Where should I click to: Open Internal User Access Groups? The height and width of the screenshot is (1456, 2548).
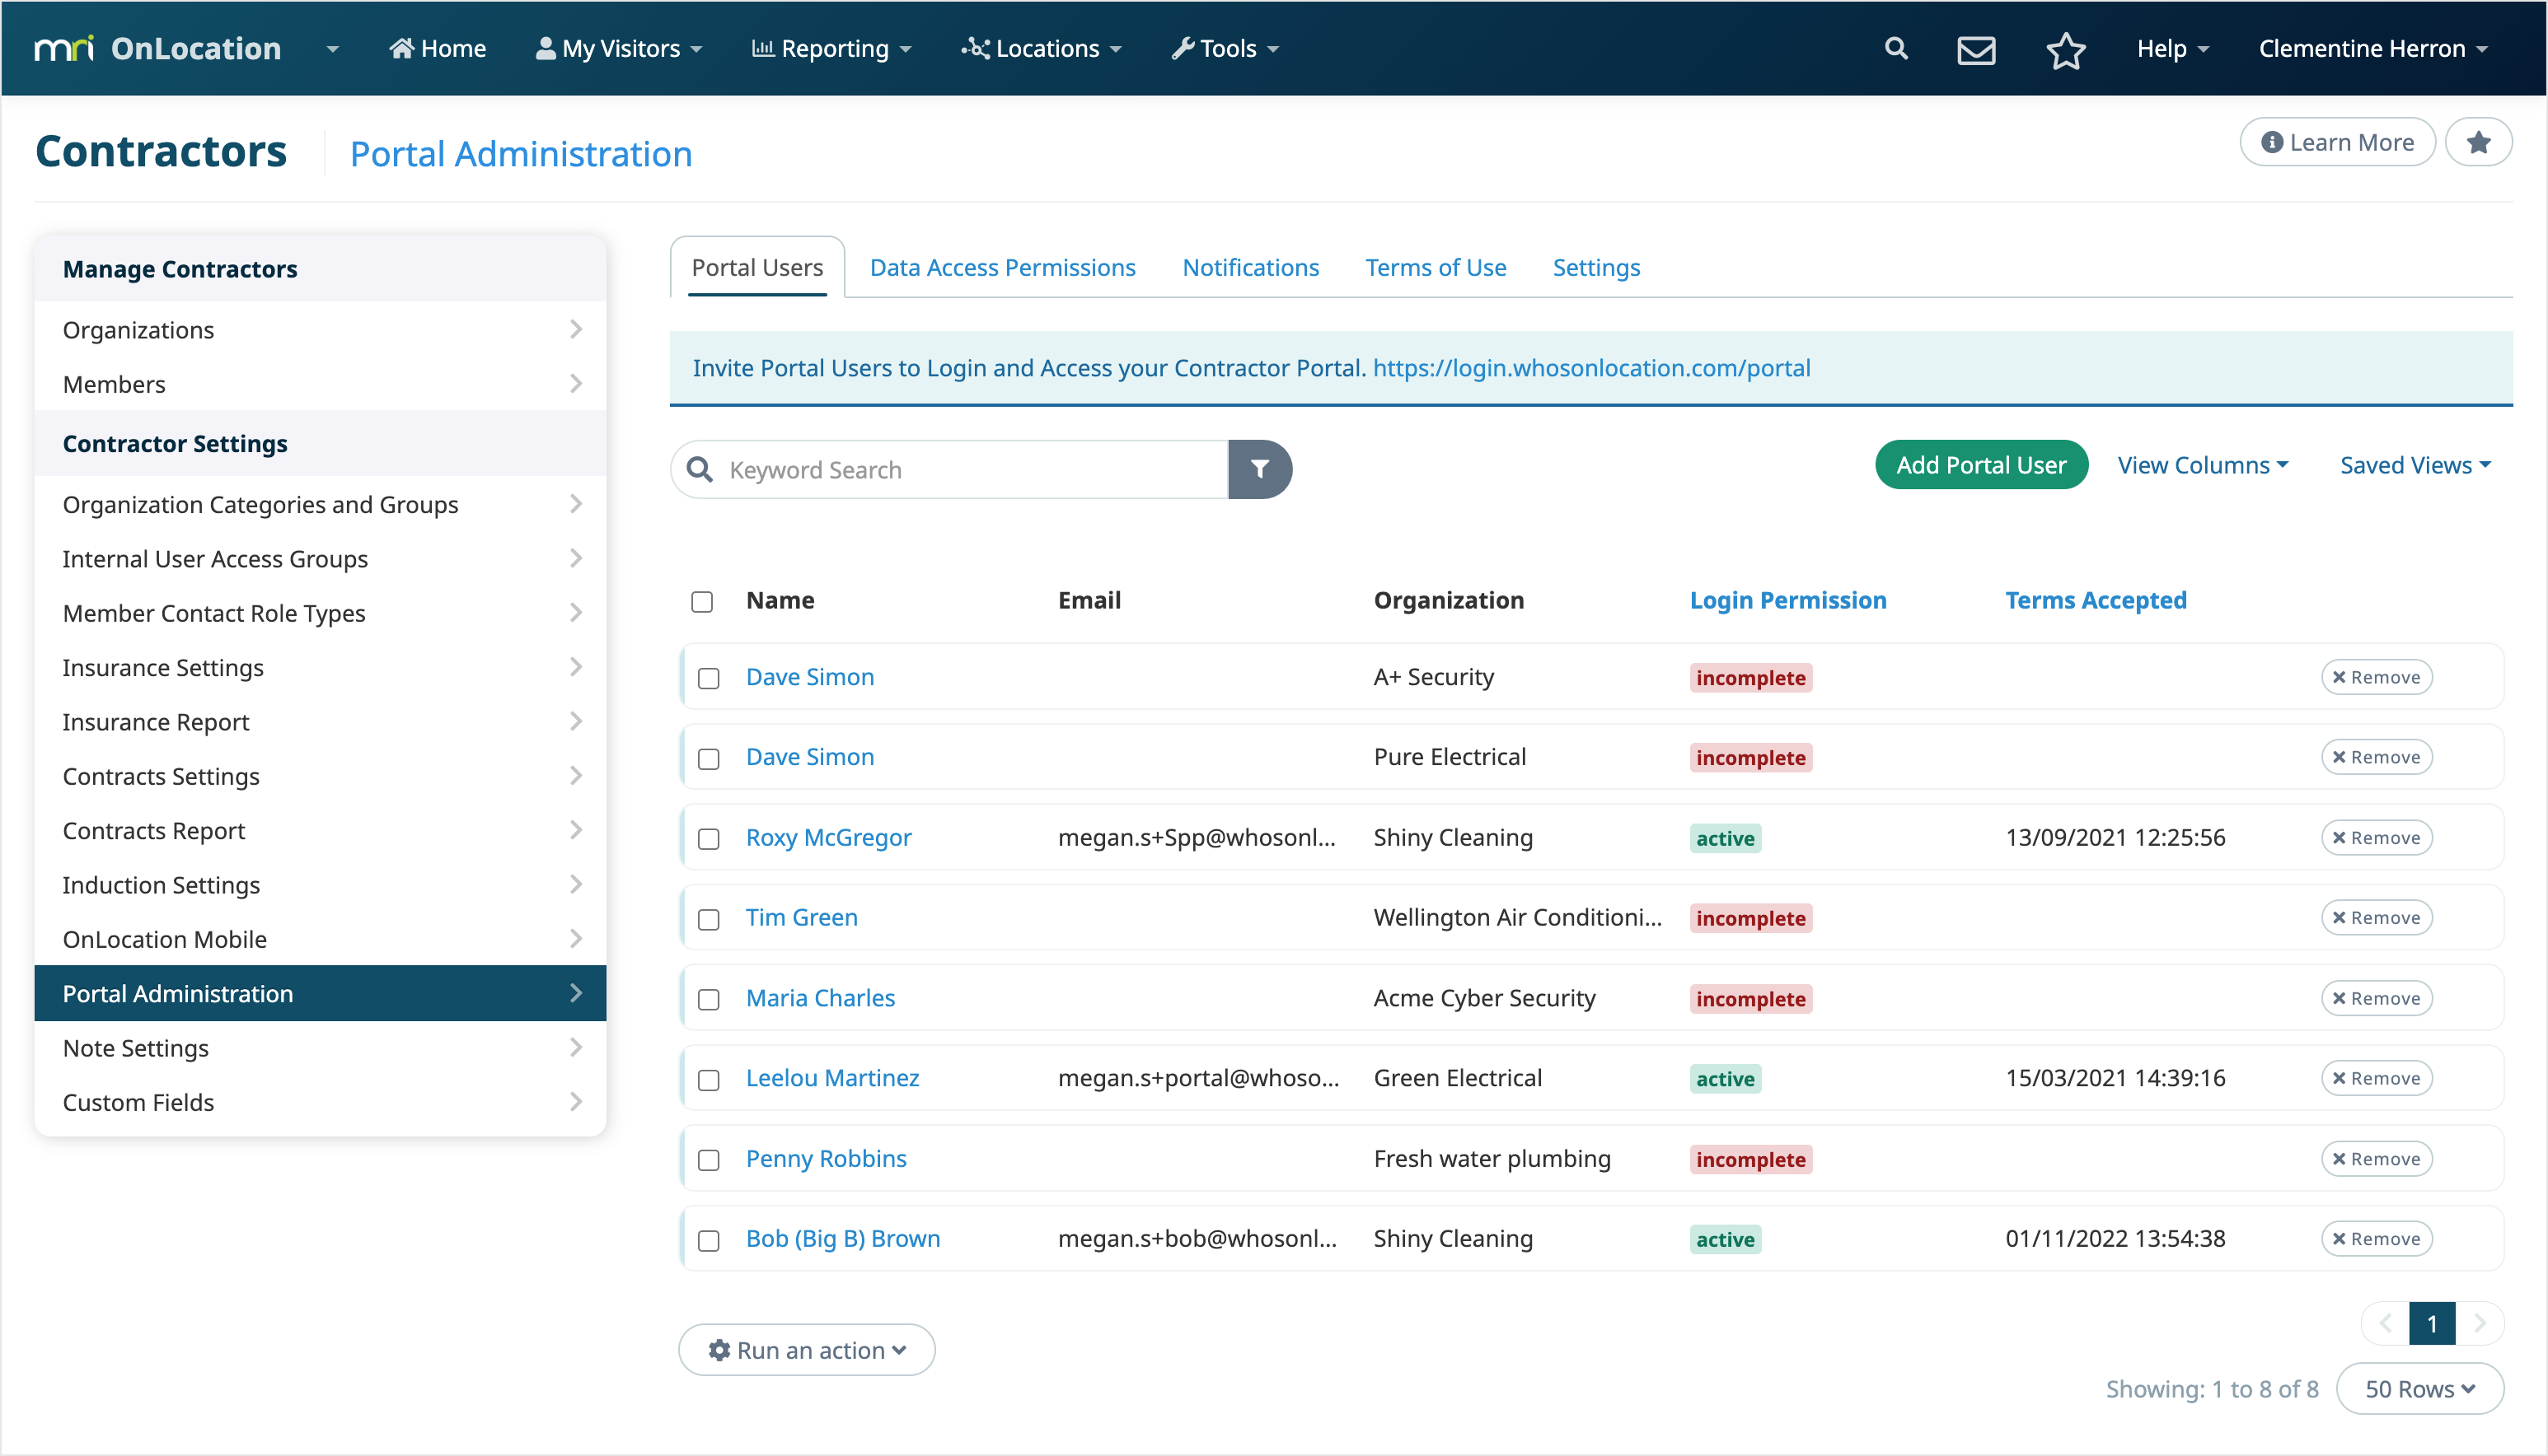[320, 558]
